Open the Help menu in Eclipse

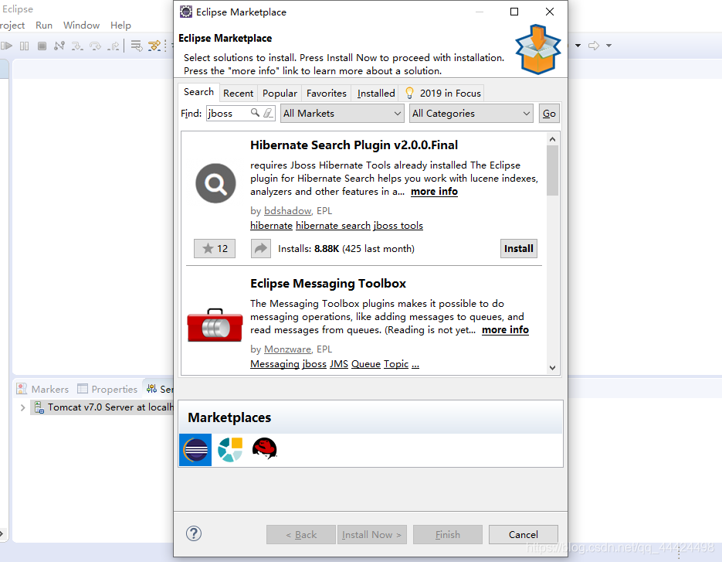pyautogui.click(x=120, y=26)
